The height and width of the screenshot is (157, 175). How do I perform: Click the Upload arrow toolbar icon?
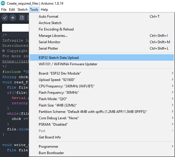coord(13,18)
